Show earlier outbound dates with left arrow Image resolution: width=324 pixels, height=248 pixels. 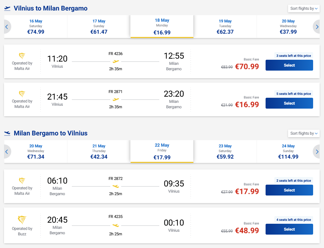pyautogui.click(x=7, y=27)
